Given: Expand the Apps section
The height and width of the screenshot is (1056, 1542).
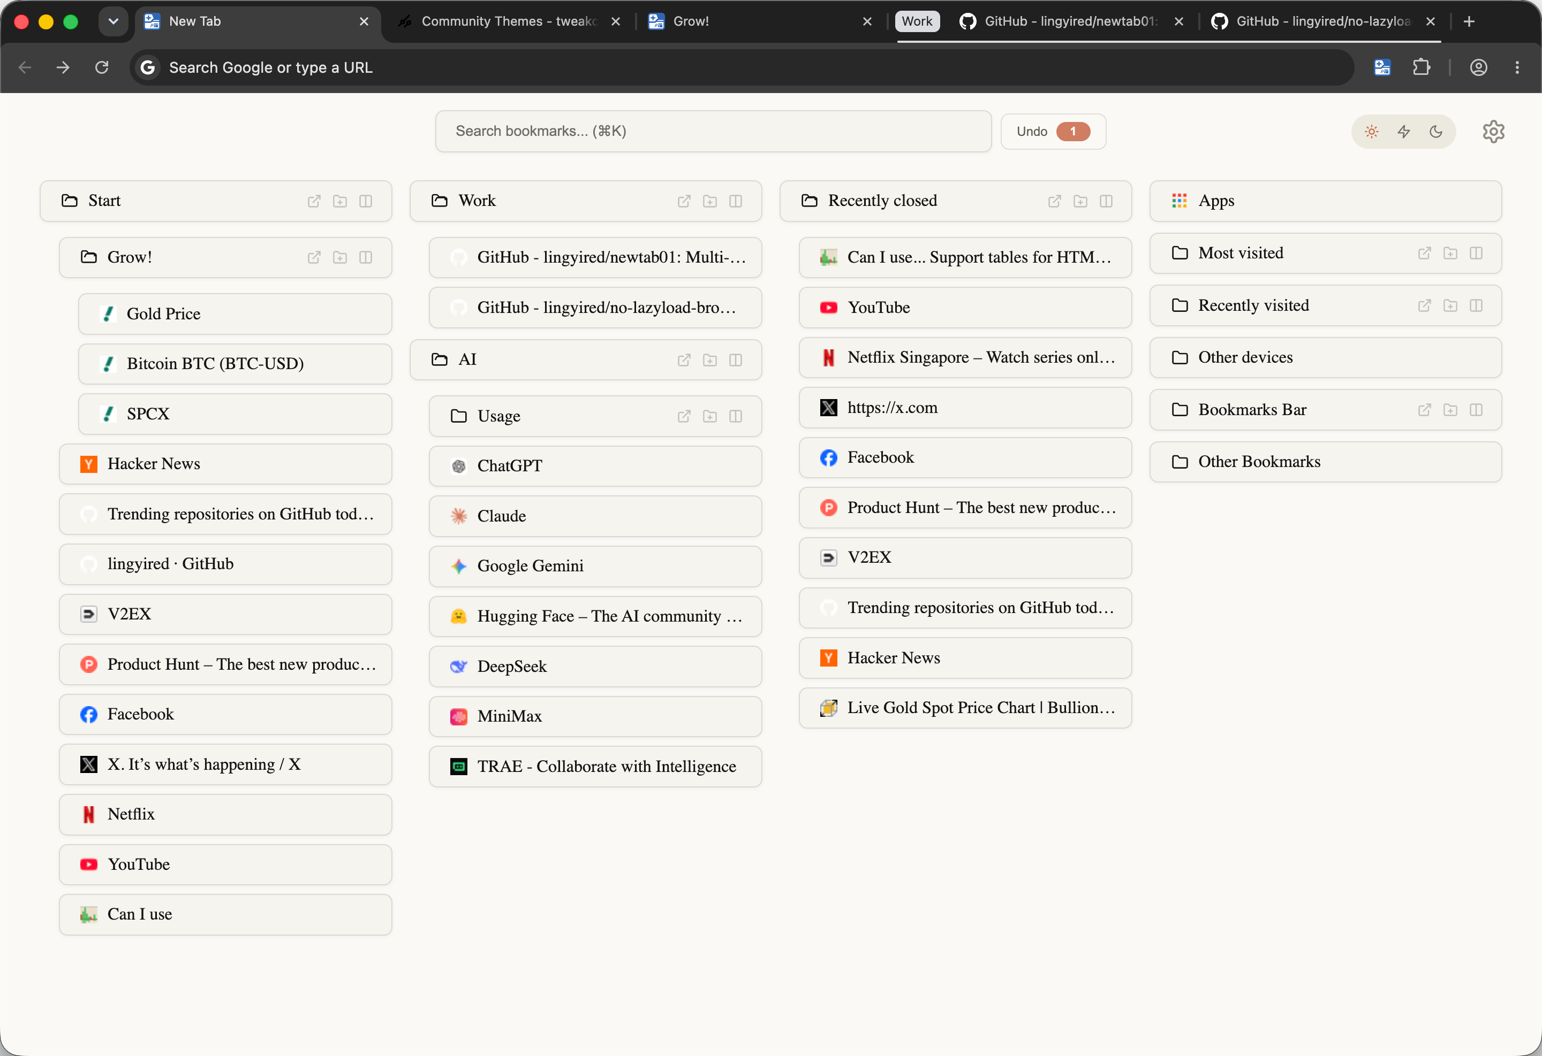Looking at the screenshot, I should coord(1326,201).
